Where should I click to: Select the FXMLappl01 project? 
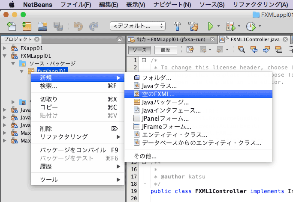coord(36,56)
